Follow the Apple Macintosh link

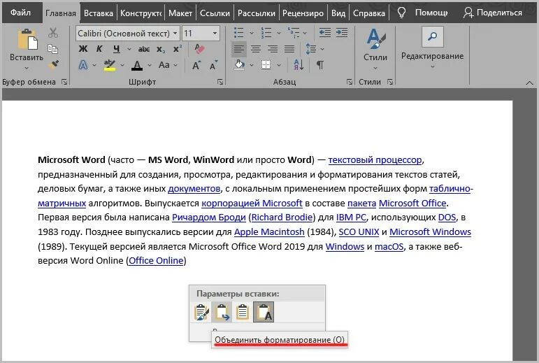click(x=269, y=232)
